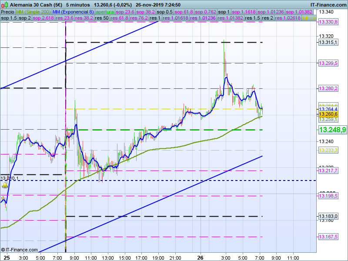
Task: Click the res 1.5 level tag
Action: 252,19
